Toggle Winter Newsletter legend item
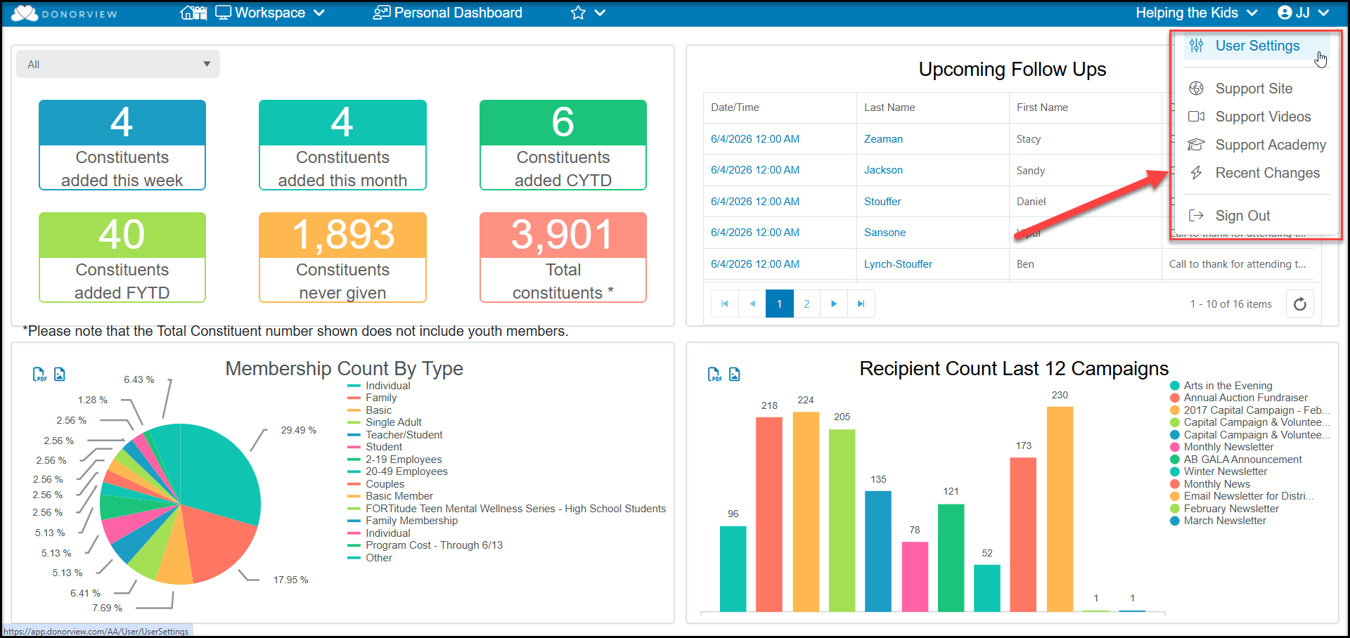 (1219, 471)
